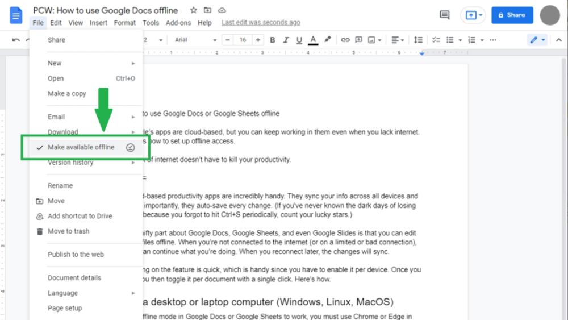Open the View menu
568x320 pixels.
click(76, 23)
